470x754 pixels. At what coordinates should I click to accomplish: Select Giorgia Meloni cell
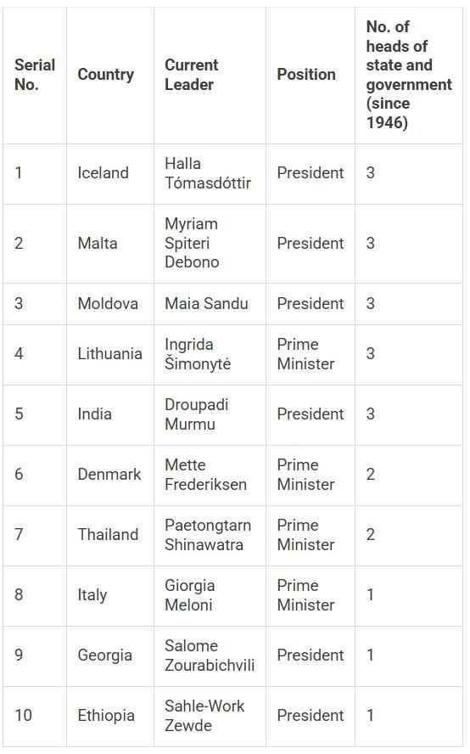189,595
